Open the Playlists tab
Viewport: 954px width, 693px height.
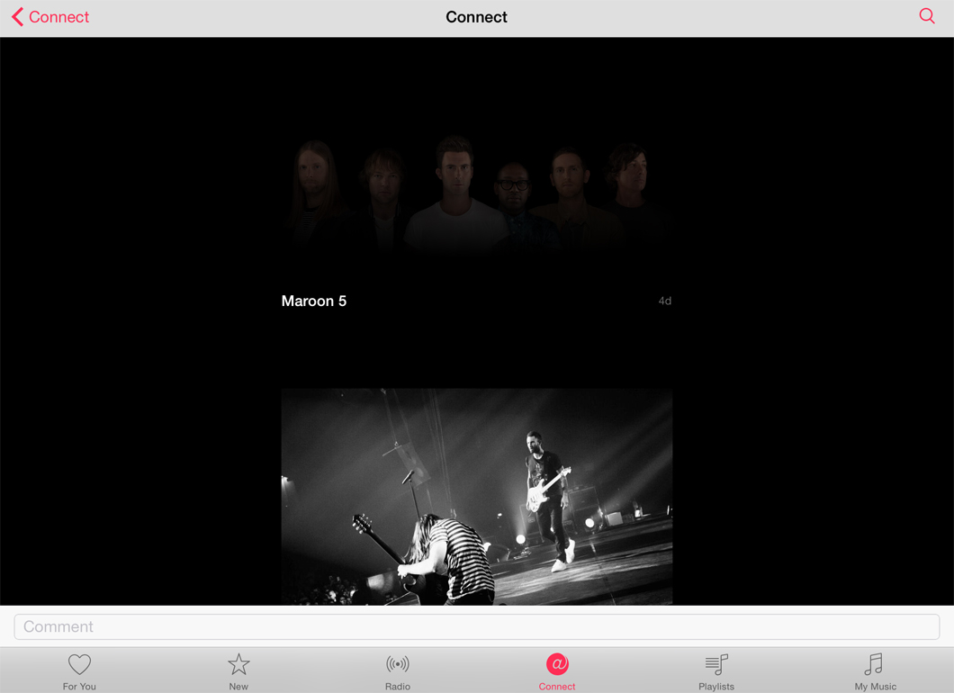click(715, 670)
